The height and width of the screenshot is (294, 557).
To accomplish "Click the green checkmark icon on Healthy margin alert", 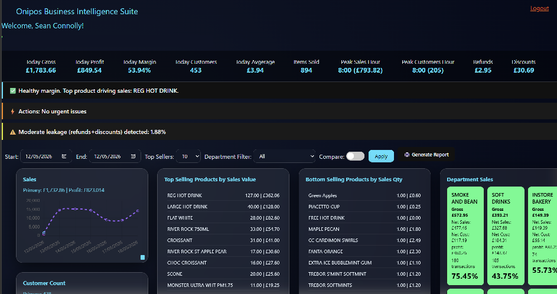I will point(13,91).
